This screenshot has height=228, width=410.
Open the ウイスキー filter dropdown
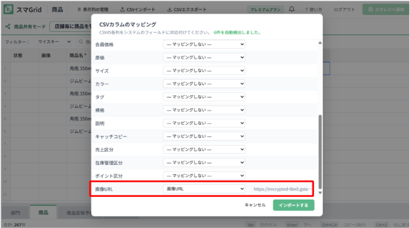click(53, 42)
